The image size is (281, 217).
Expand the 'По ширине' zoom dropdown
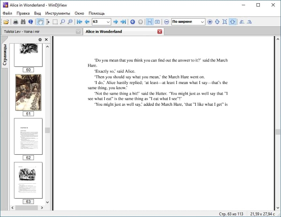[x=202, y=22]
